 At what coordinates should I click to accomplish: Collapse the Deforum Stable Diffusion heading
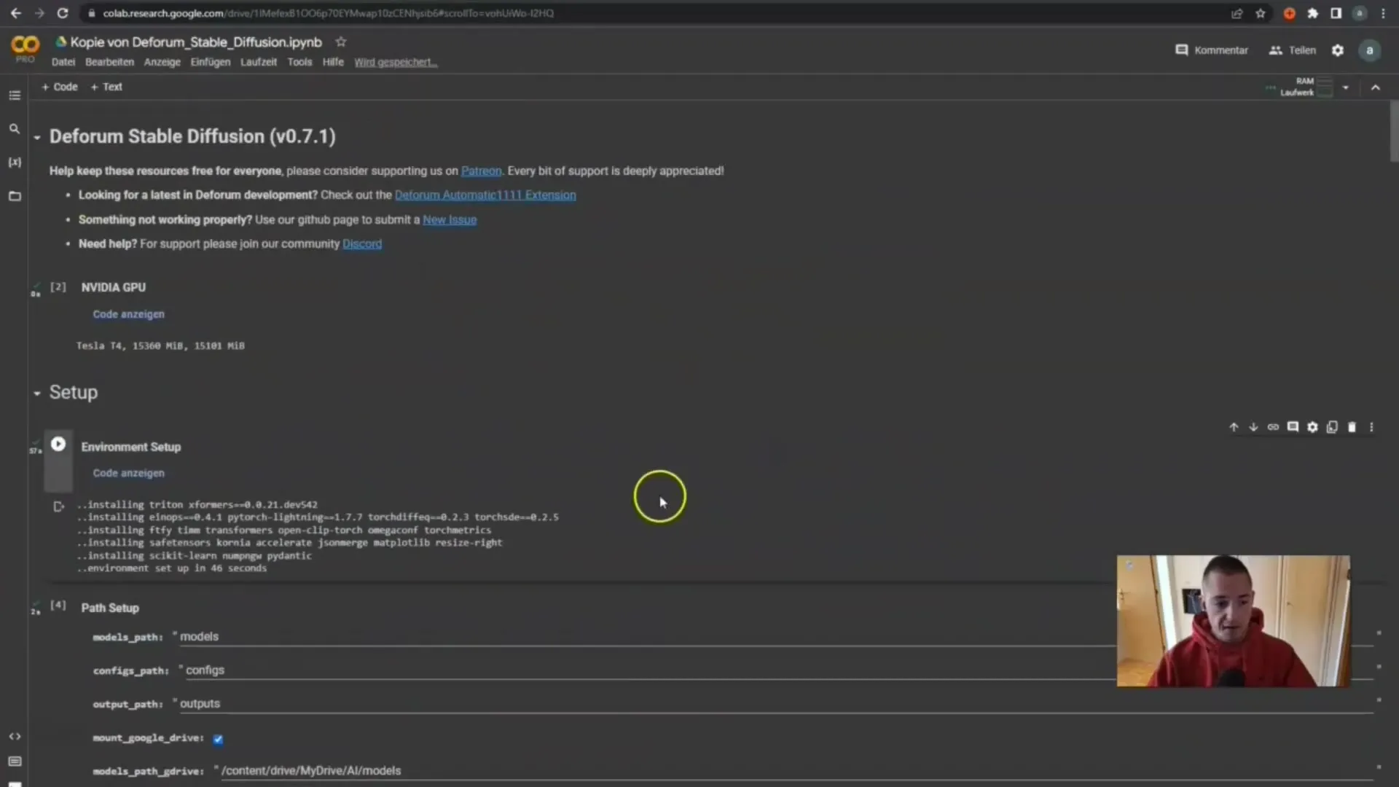[x=37, y=137]
